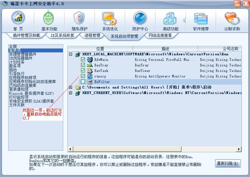Click the horizontal scrollbar thumb
The image size is (250, 177).
pos(127,149)
